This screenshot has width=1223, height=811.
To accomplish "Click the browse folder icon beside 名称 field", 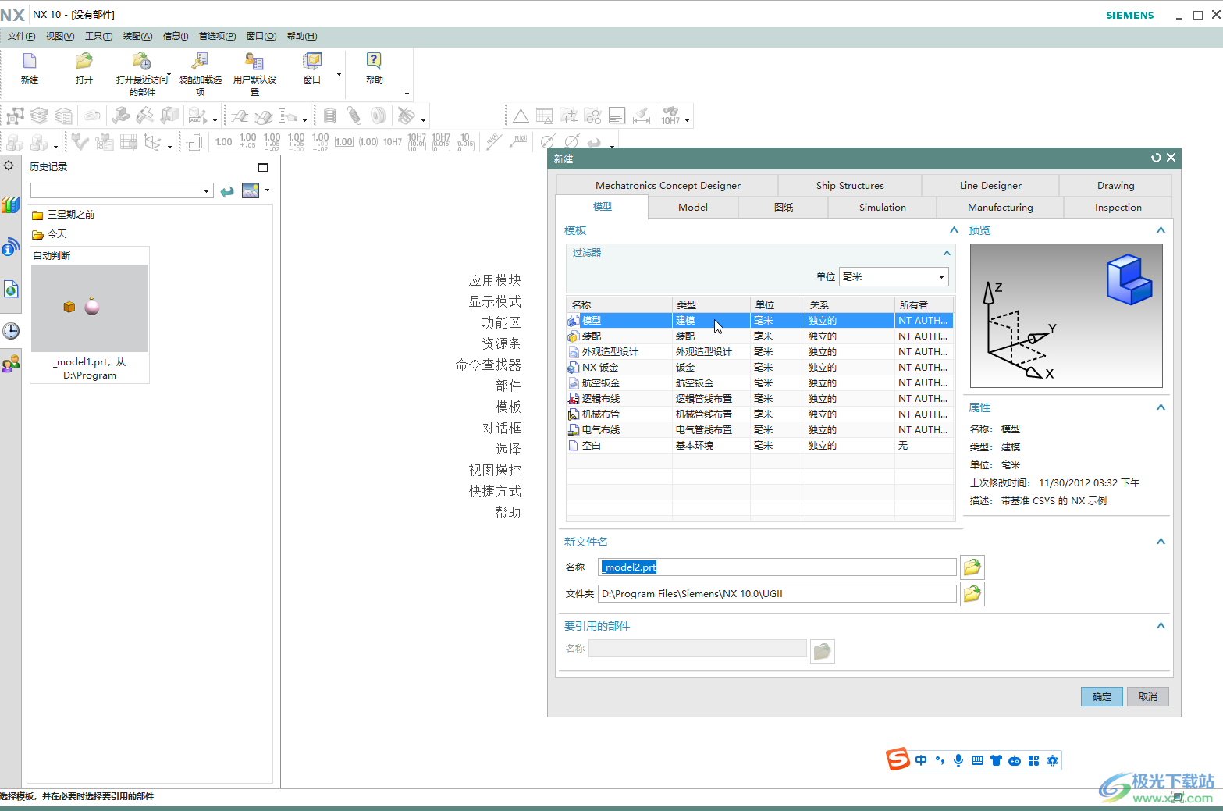I will click(972, 567).
